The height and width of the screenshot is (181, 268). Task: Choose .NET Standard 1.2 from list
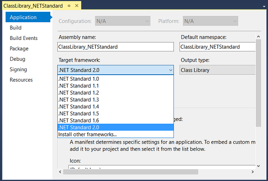coord(115,93)
